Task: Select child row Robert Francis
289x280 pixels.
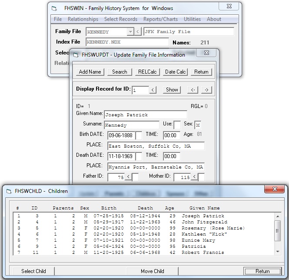Action: [x=144, y=252]
